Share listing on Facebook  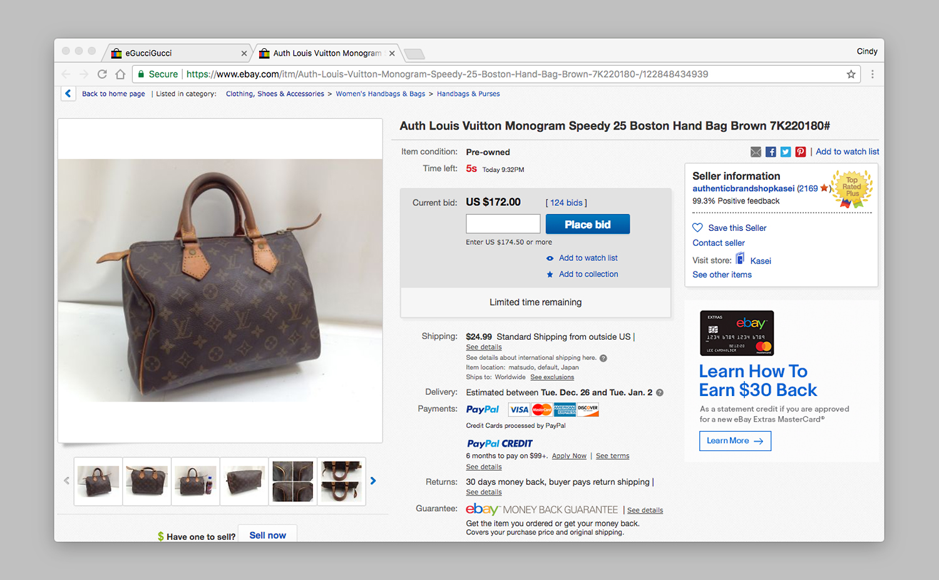point(771,152)
